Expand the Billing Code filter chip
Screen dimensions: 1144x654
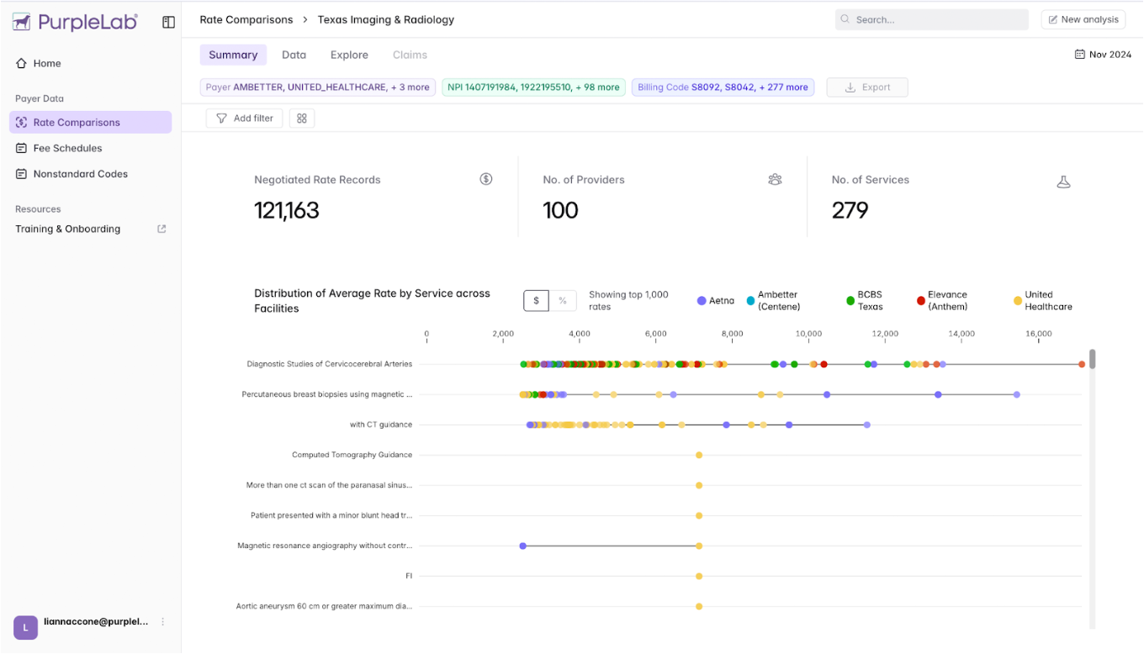point(723,87)
